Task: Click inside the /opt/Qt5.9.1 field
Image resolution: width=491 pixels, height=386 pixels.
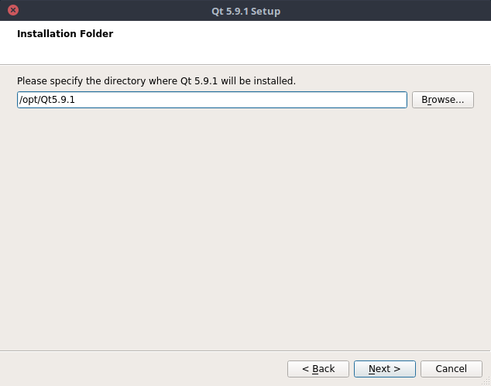Action: point(232,100)
